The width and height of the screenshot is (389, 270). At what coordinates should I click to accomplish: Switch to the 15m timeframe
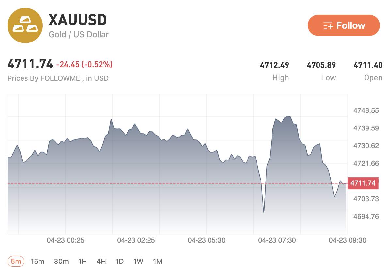(38, 261)
